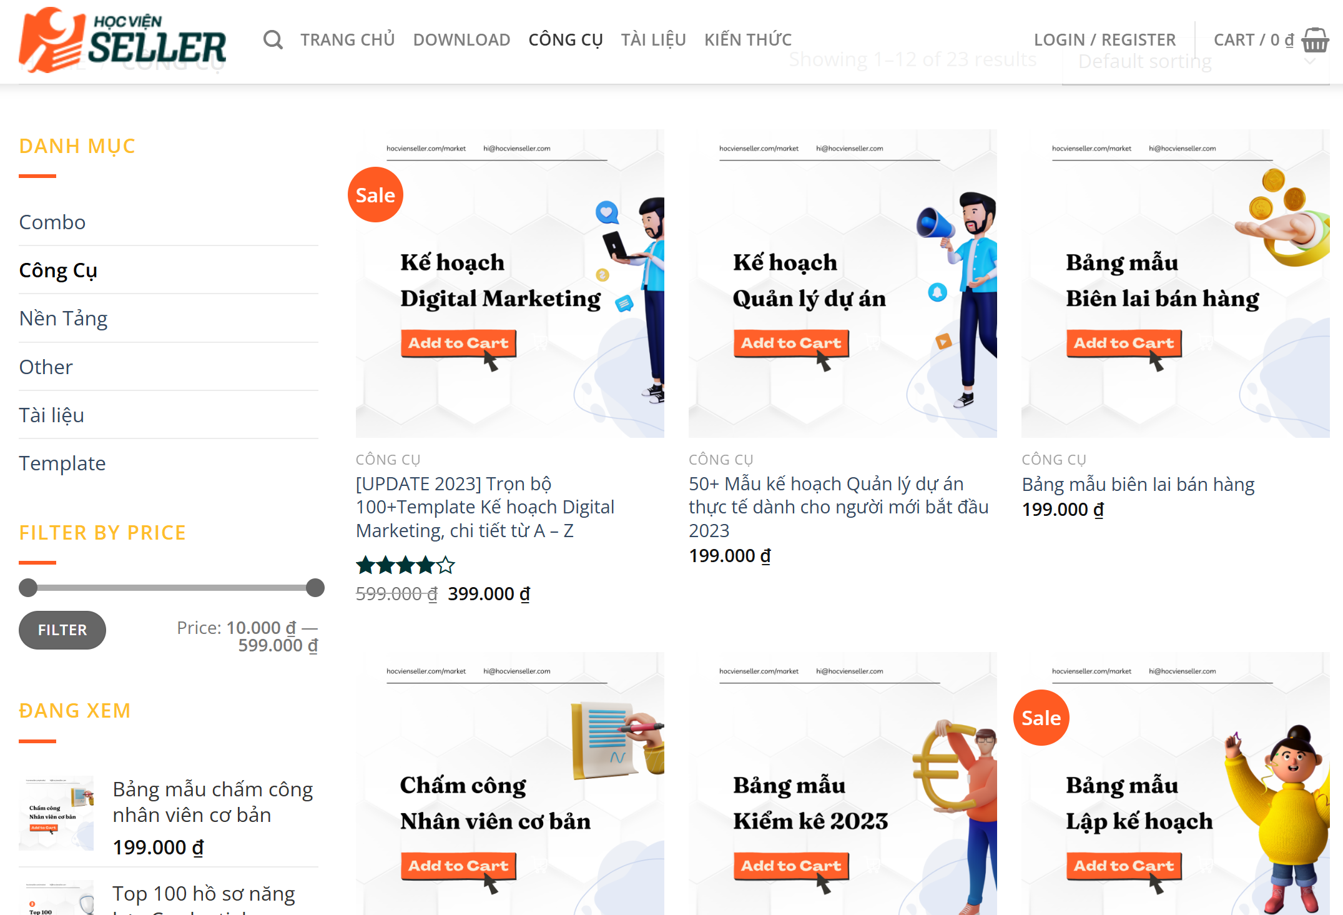Click CÔNG CỤ label above Digital Marketing title
The image size is (1343, 915).
pyautogui.click(x=388, y=460)
